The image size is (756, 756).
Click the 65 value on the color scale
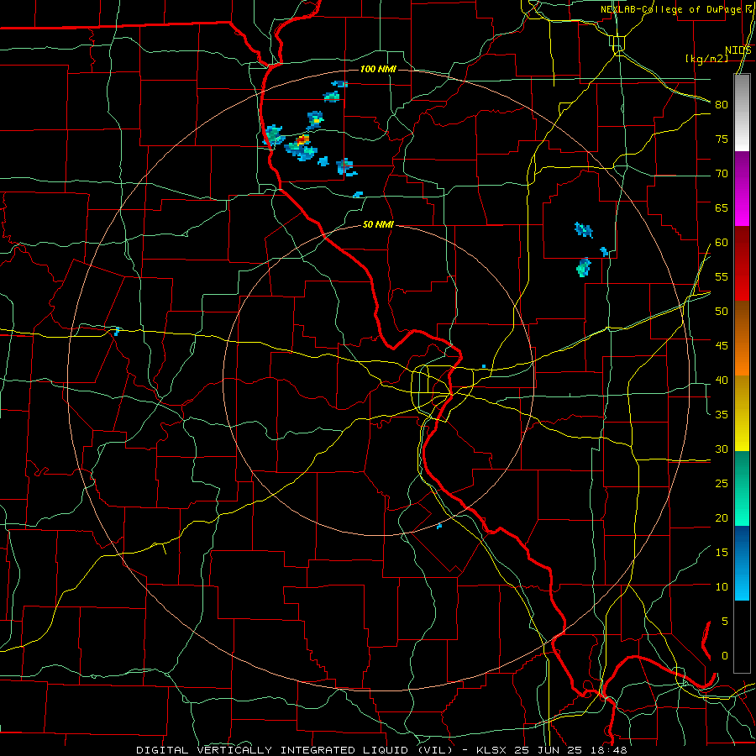click(x=722, y=208)
